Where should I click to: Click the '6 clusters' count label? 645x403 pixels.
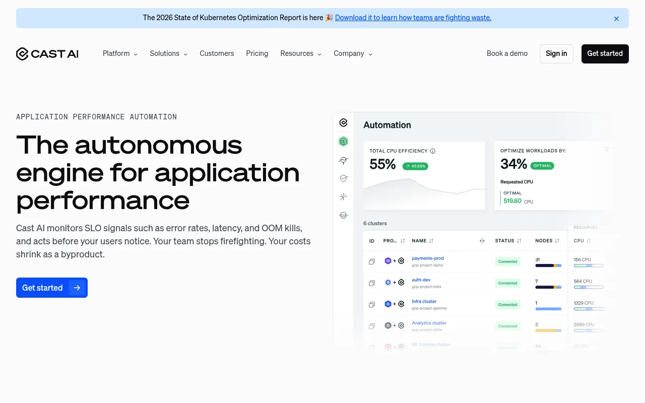tap(375, 223)
